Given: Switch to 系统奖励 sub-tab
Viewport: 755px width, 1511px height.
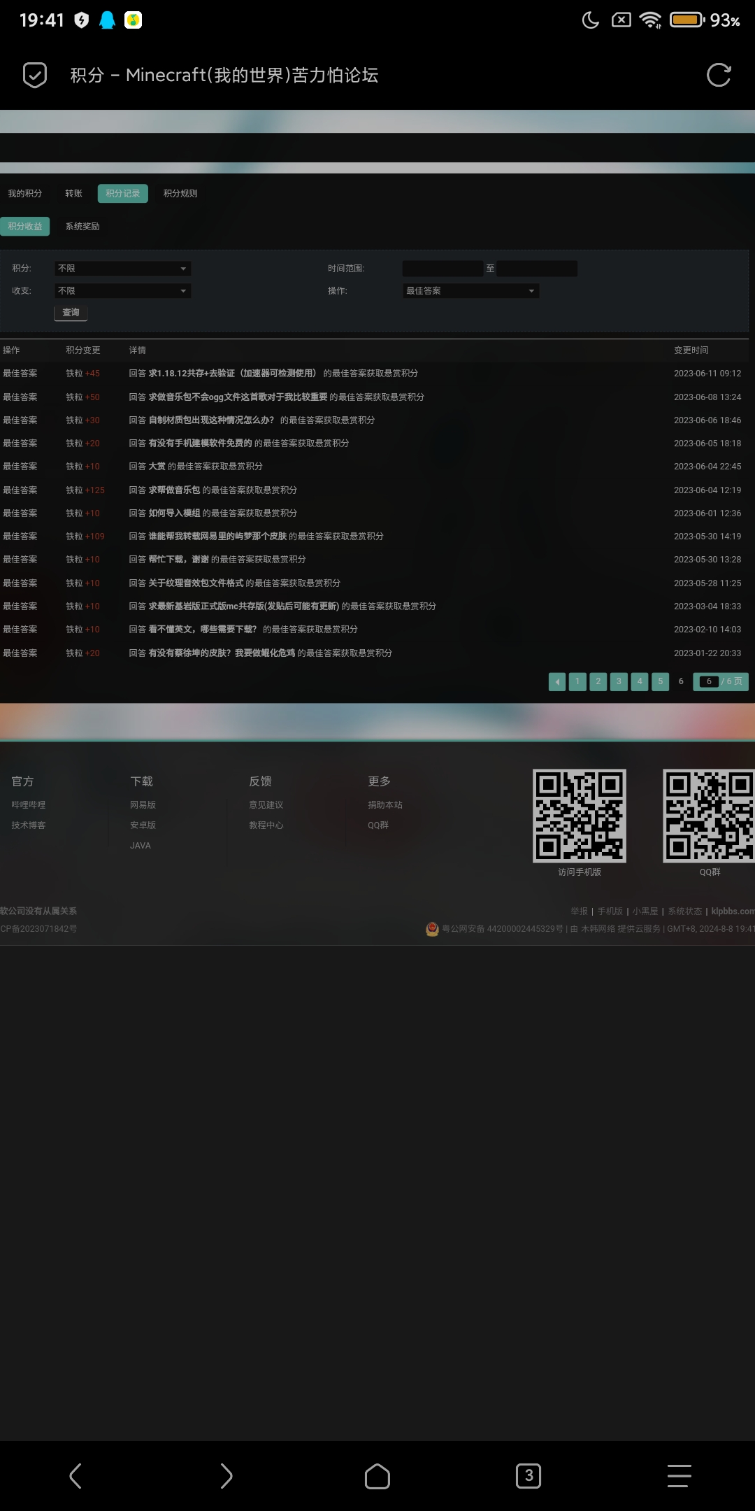Looking at the screenshot, I should point(82,227).
